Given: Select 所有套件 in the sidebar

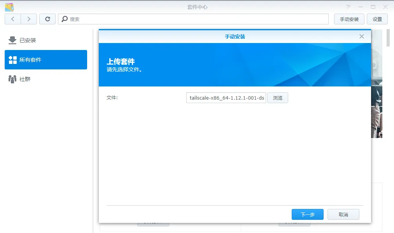Looking at the screenshot, I should coord(46,60).
